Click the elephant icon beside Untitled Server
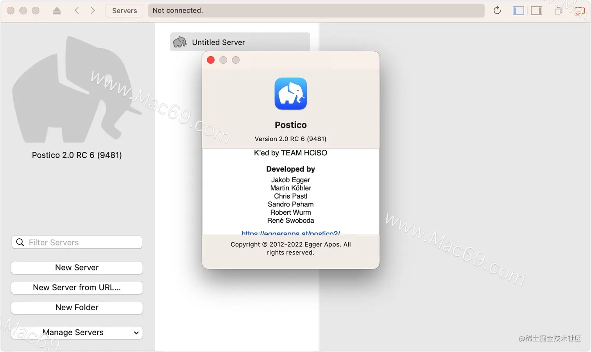The width and height of the screenshot is (591, 352). tap(180, 42)
